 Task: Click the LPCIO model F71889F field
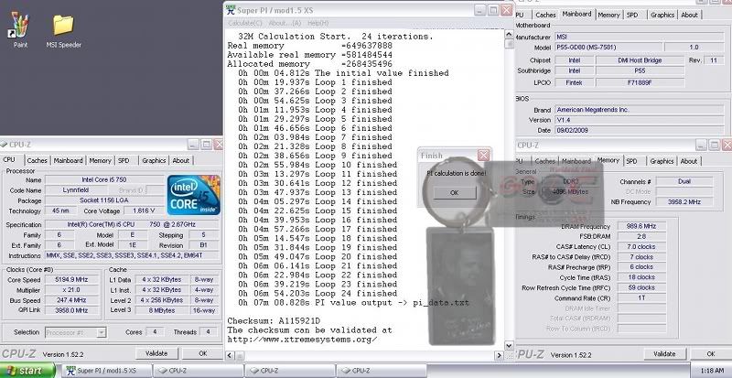tap(640, 82)
